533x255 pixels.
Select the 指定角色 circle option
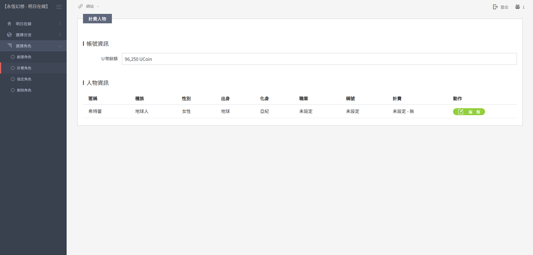[x=13, y=79]
